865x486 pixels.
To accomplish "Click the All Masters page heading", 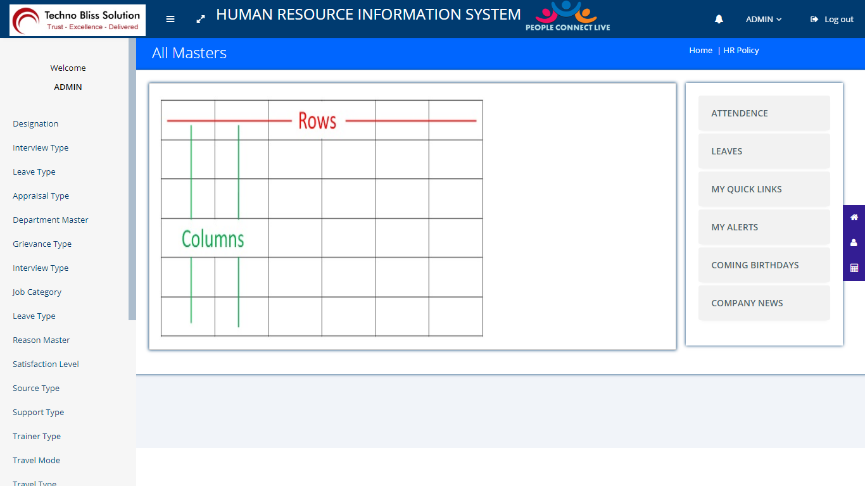I will [189, 53].
